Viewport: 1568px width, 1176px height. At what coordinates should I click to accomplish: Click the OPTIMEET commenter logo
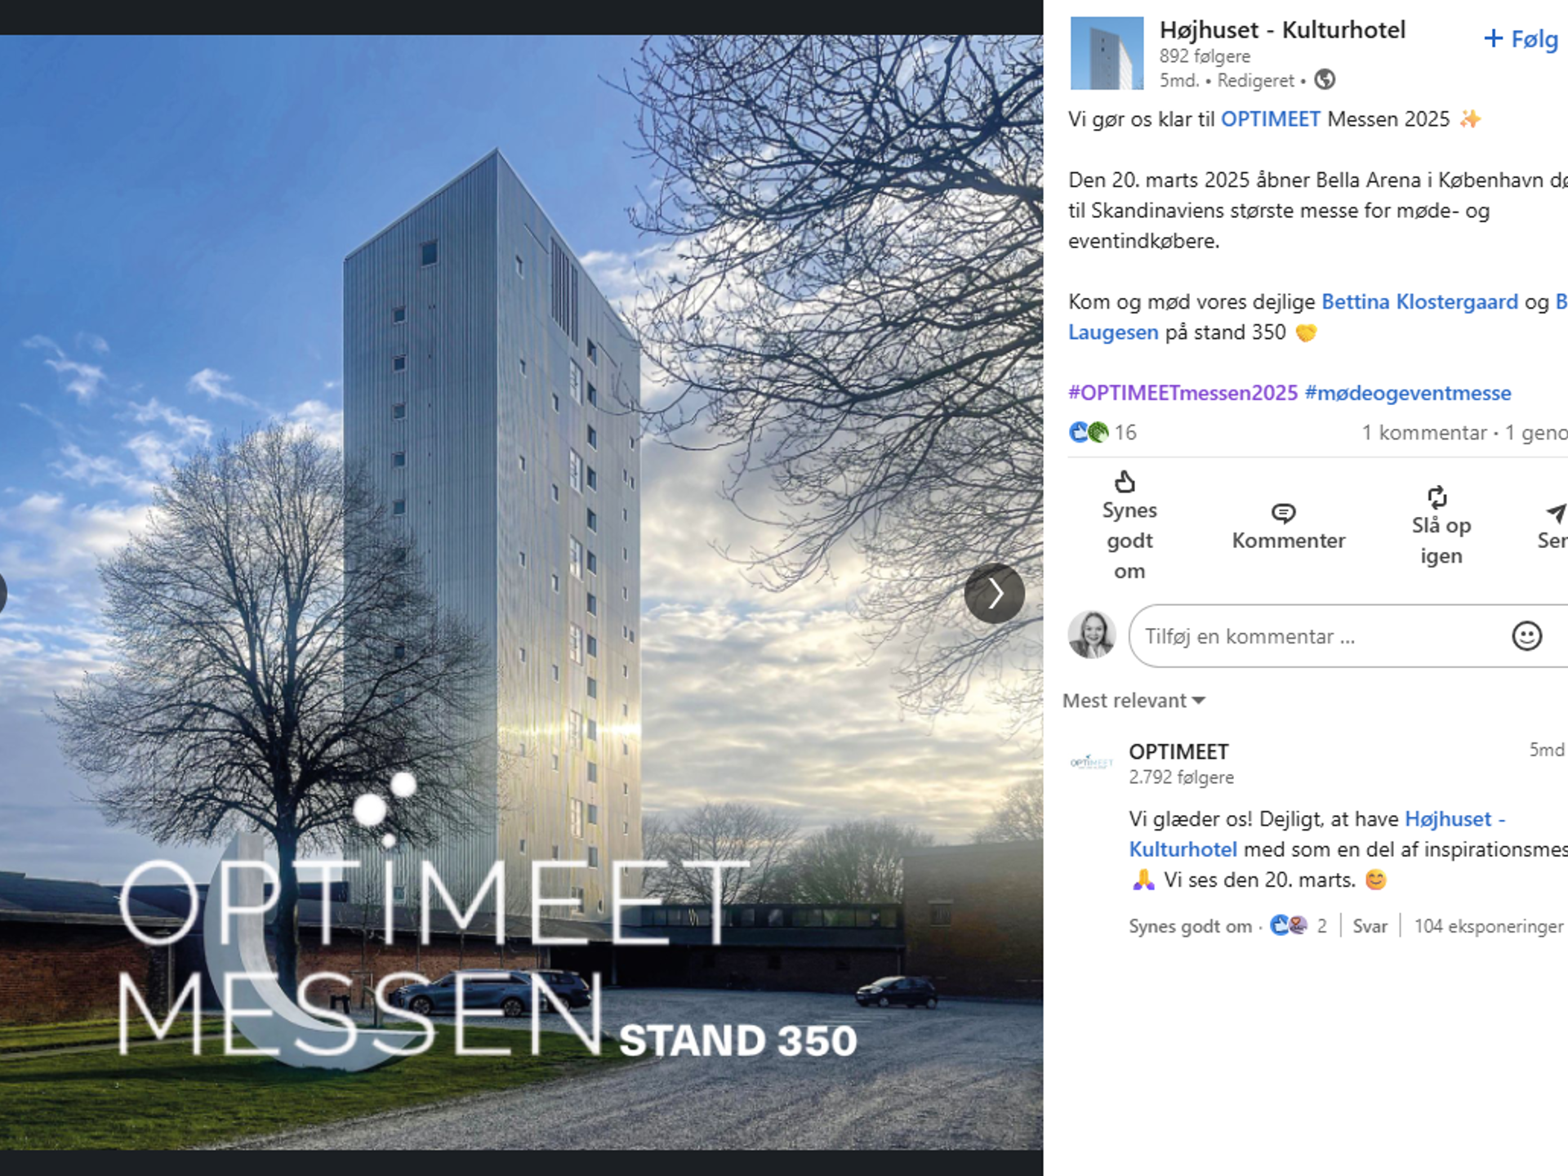[x=1091, y=762]
